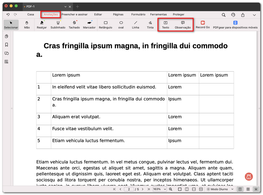This screenshot has height=195, width=263.
Task: Pick the Tinta ink drawing tool
Action: [x=150, y=25]
